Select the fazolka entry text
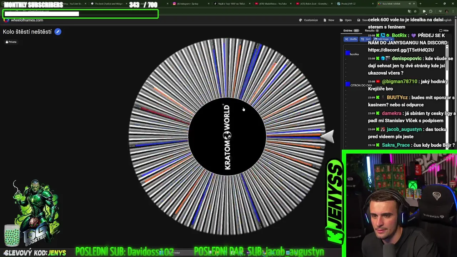Screen dimensions: 457x257 tap(354, 54)
